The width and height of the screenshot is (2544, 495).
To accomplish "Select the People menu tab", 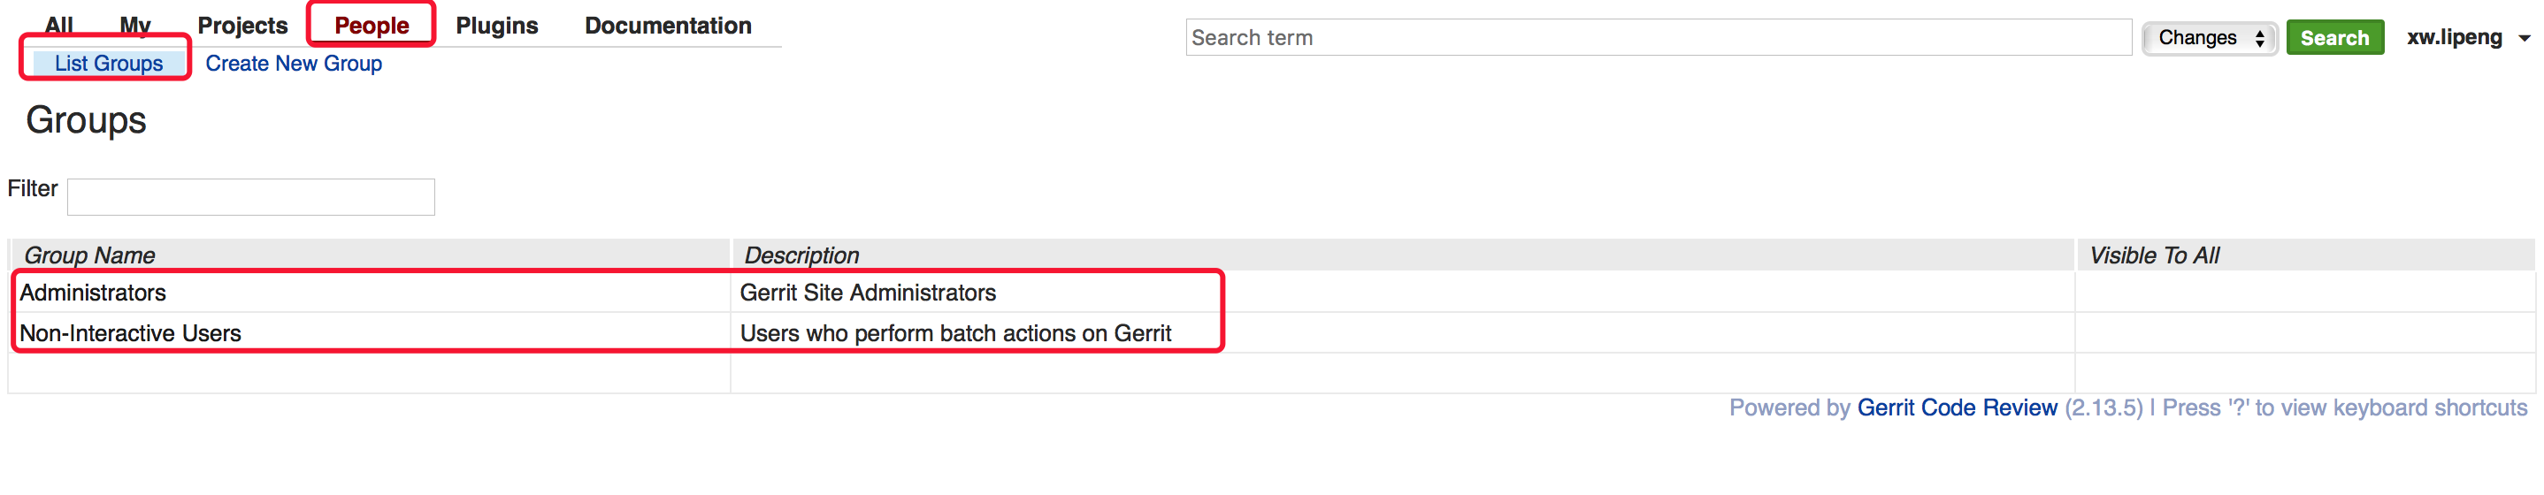I will (x=372, y=26).
